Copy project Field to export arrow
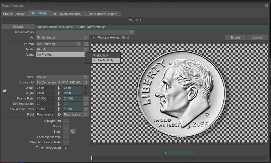 coord(59,115)
